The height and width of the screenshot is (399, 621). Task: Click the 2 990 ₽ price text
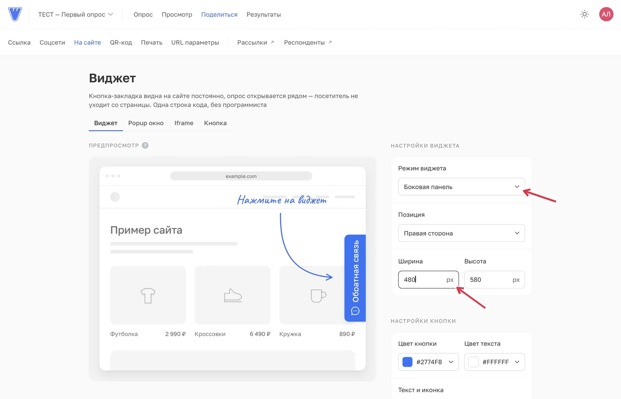[175, 334]
